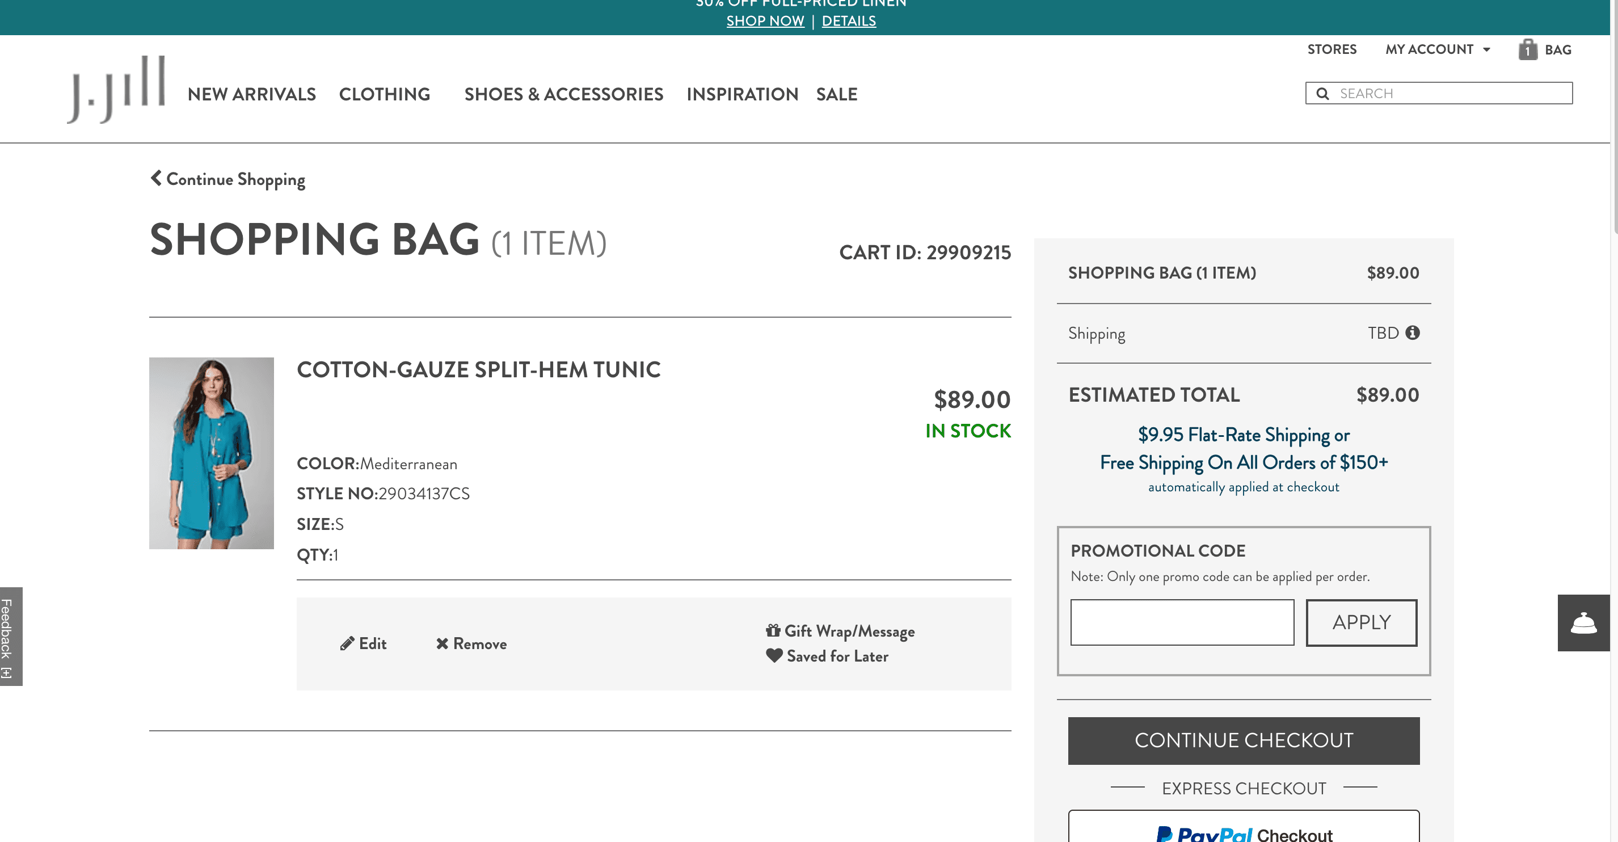
Task: Click the J.Jill logo
Action: [x=116, y=89]
